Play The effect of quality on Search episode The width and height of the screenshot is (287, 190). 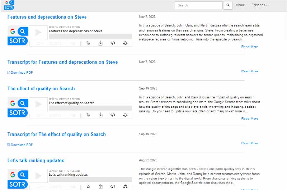coord(38,104)
